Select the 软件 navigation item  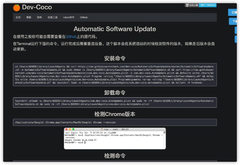click(40, 17)
